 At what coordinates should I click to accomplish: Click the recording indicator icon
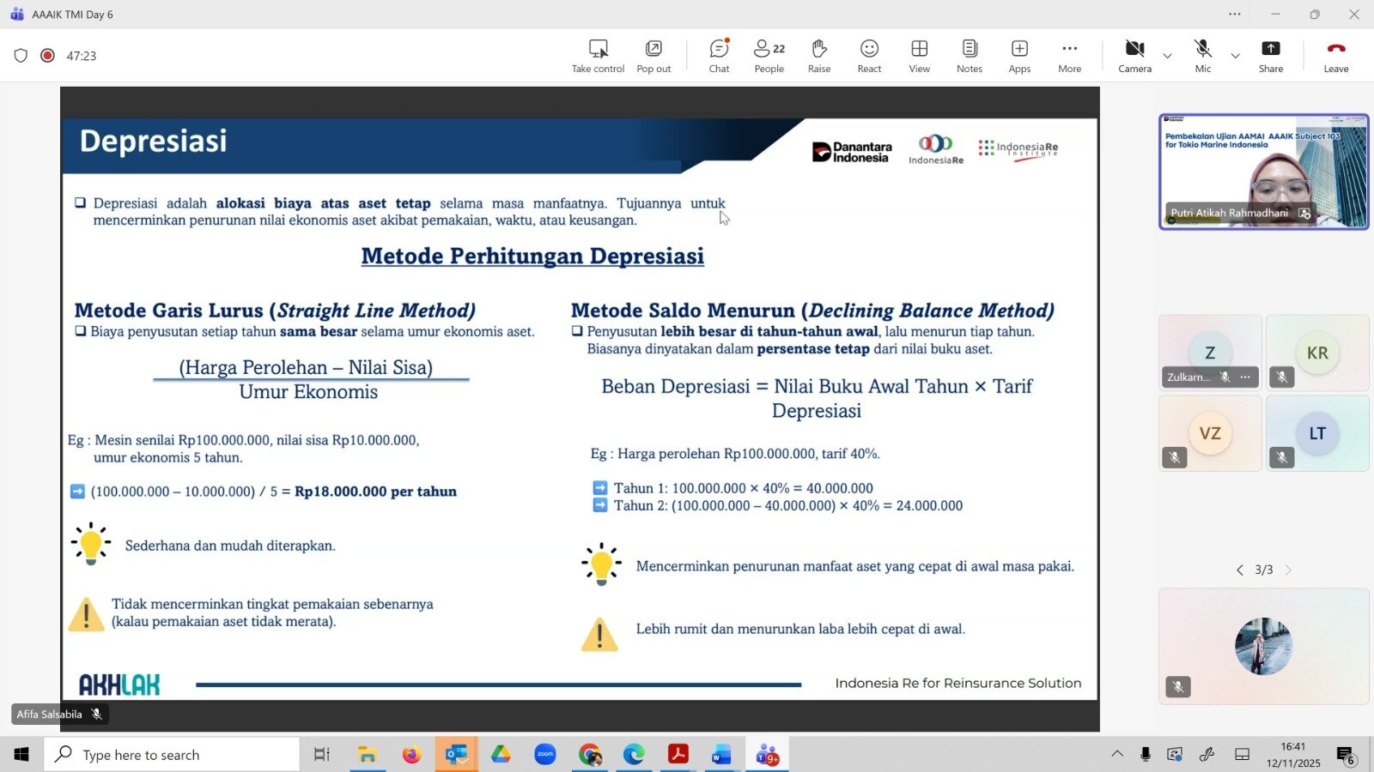pyautogui.click(x=48, y=56)
